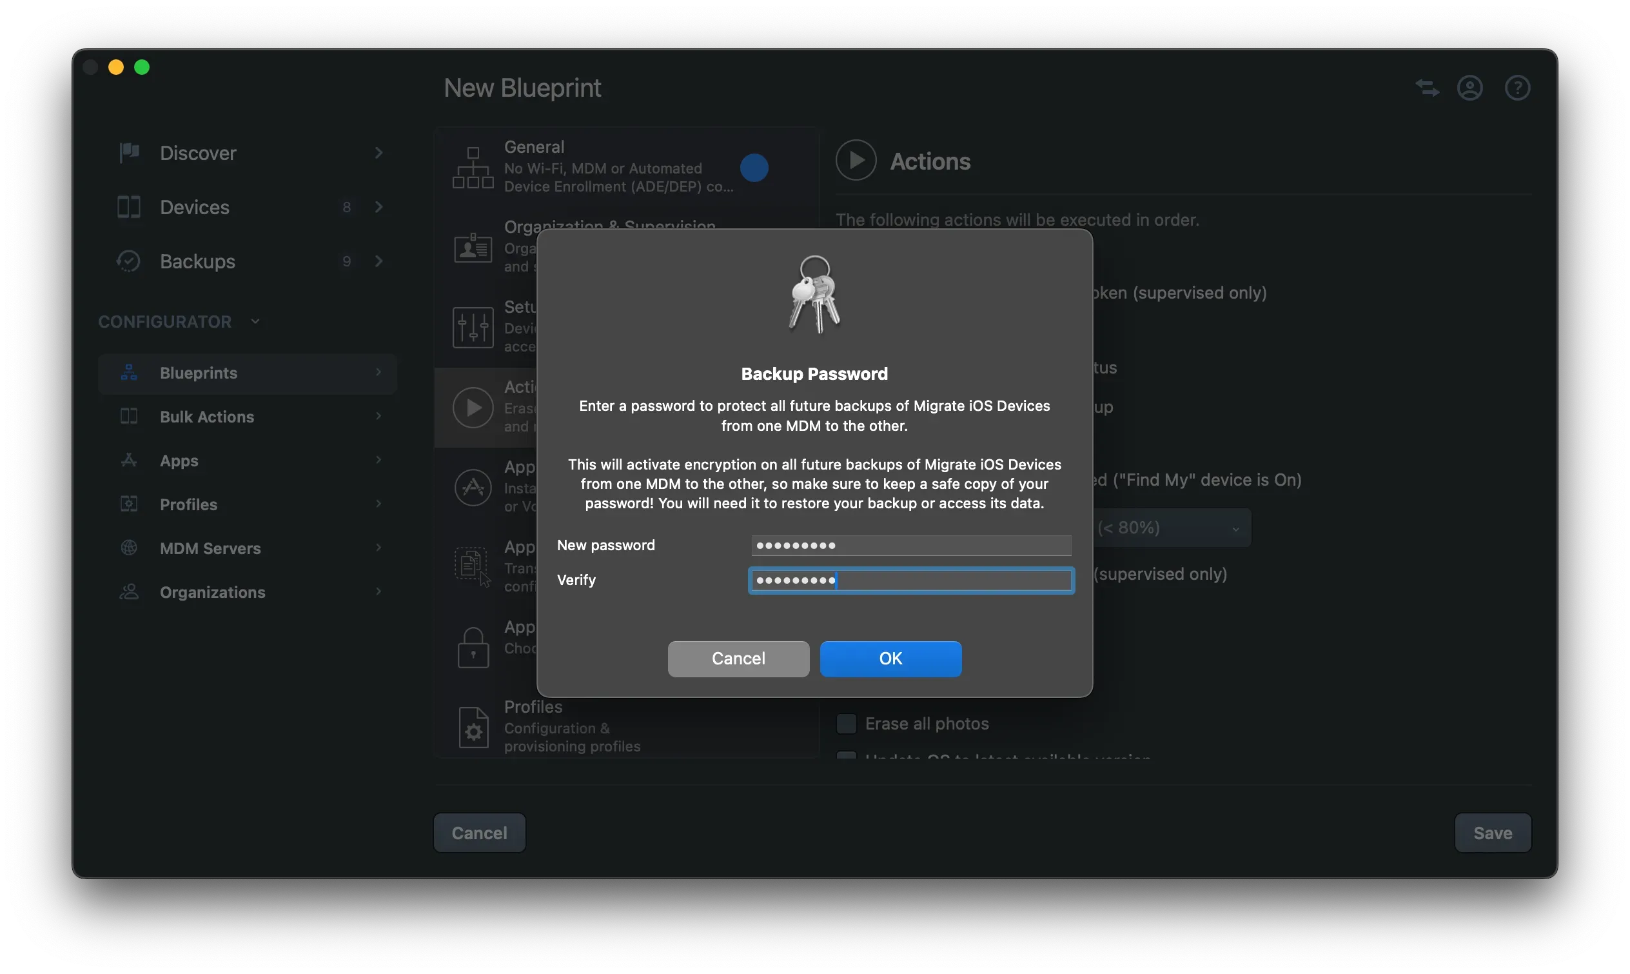This screenshot has height=974, width=1630.
Task: Confirm backup password with OK
Action: [890, 659]
